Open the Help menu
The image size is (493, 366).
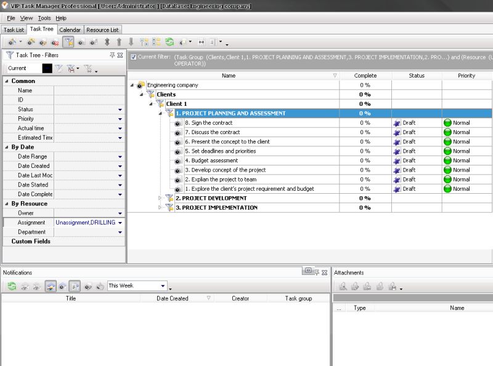pos(61,18)
